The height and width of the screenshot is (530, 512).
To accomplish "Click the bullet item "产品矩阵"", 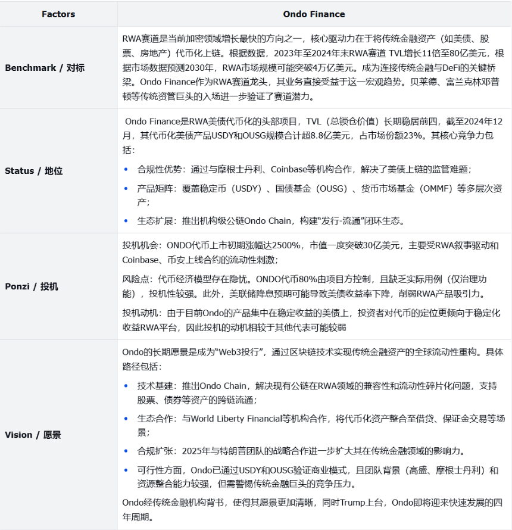I will (x=319, y=195).
